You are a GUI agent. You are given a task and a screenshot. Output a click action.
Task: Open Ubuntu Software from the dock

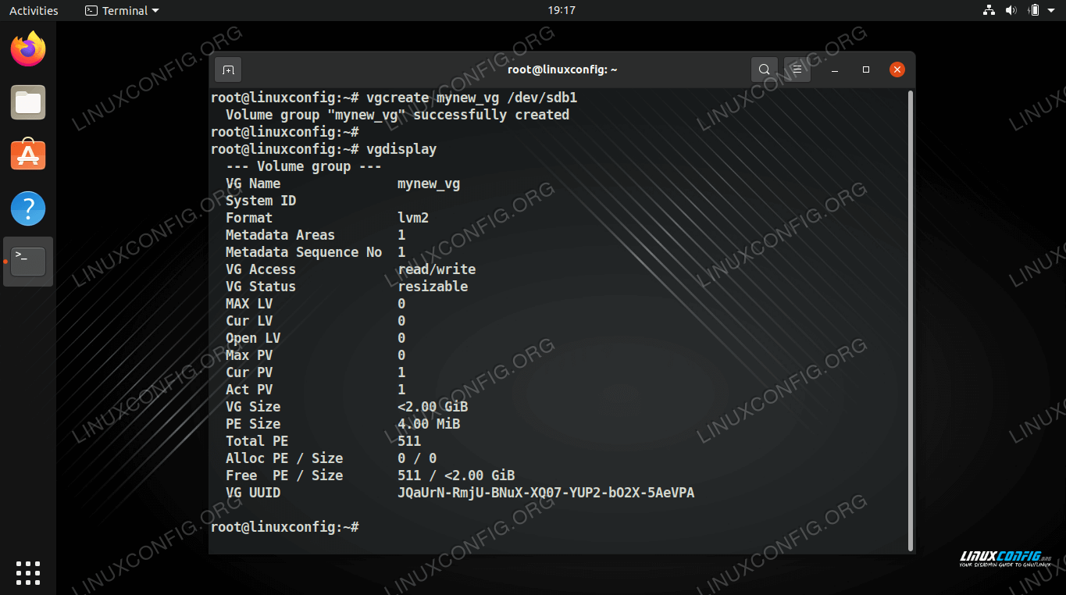(28, 155)
